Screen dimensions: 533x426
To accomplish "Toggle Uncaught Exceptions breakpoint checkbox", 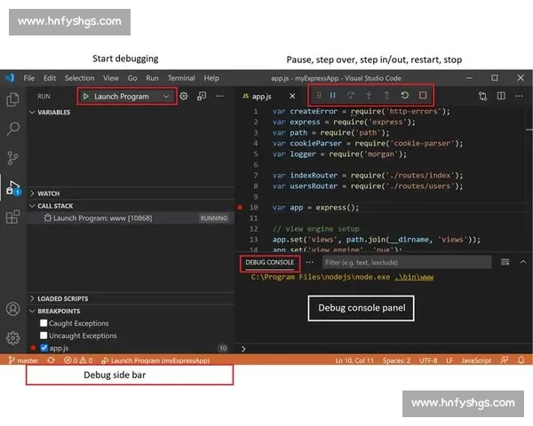I will (44, 335).
